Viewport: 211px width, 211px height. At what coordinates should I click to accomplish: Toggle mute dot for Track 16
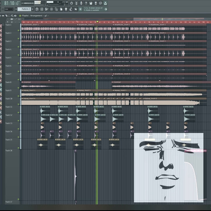(18, 199)
